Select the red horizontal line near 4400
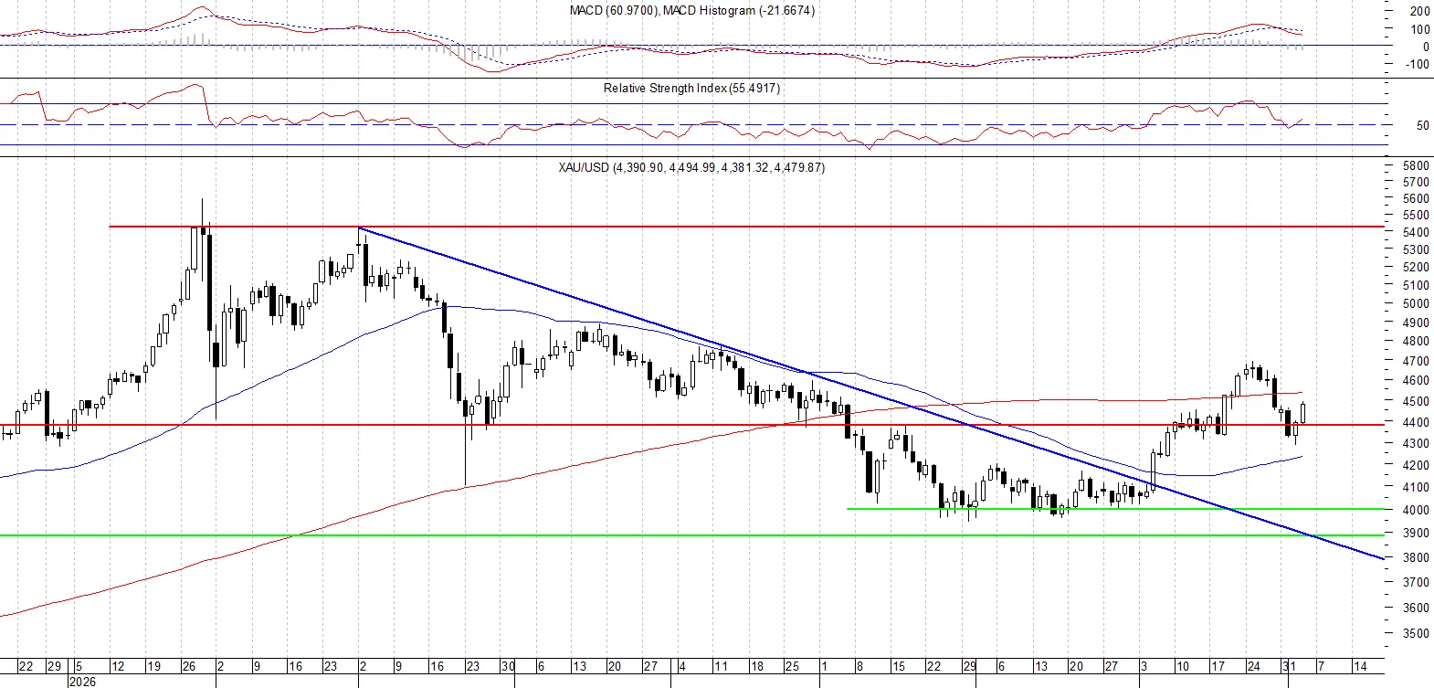Screen dimensions: 1434x688 tap(691, 425)
